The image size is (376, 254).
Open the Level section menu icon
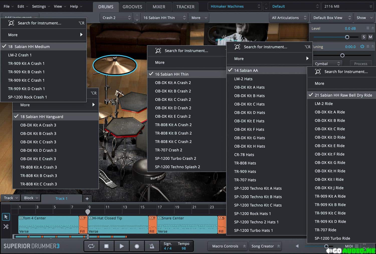(368, 28)
